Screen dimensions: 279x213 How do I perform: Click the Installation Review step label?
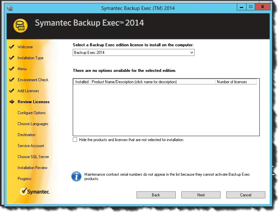[x=33, y=168]
